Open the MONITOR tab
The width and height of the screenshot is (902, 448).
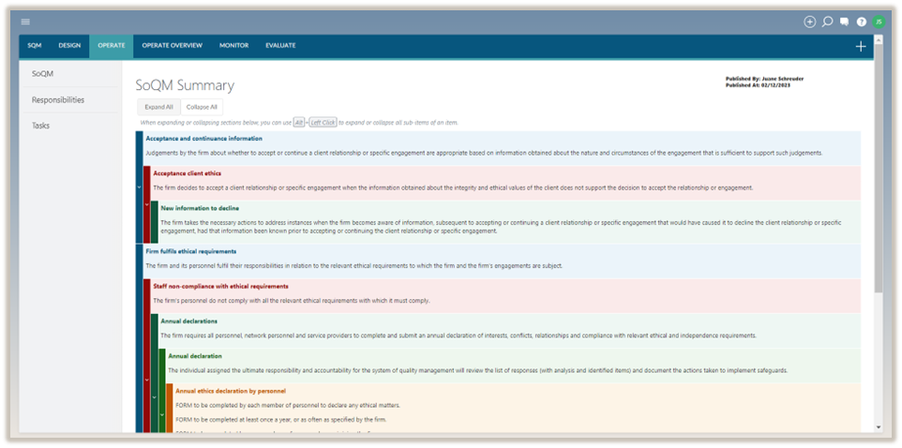(233, 45)
